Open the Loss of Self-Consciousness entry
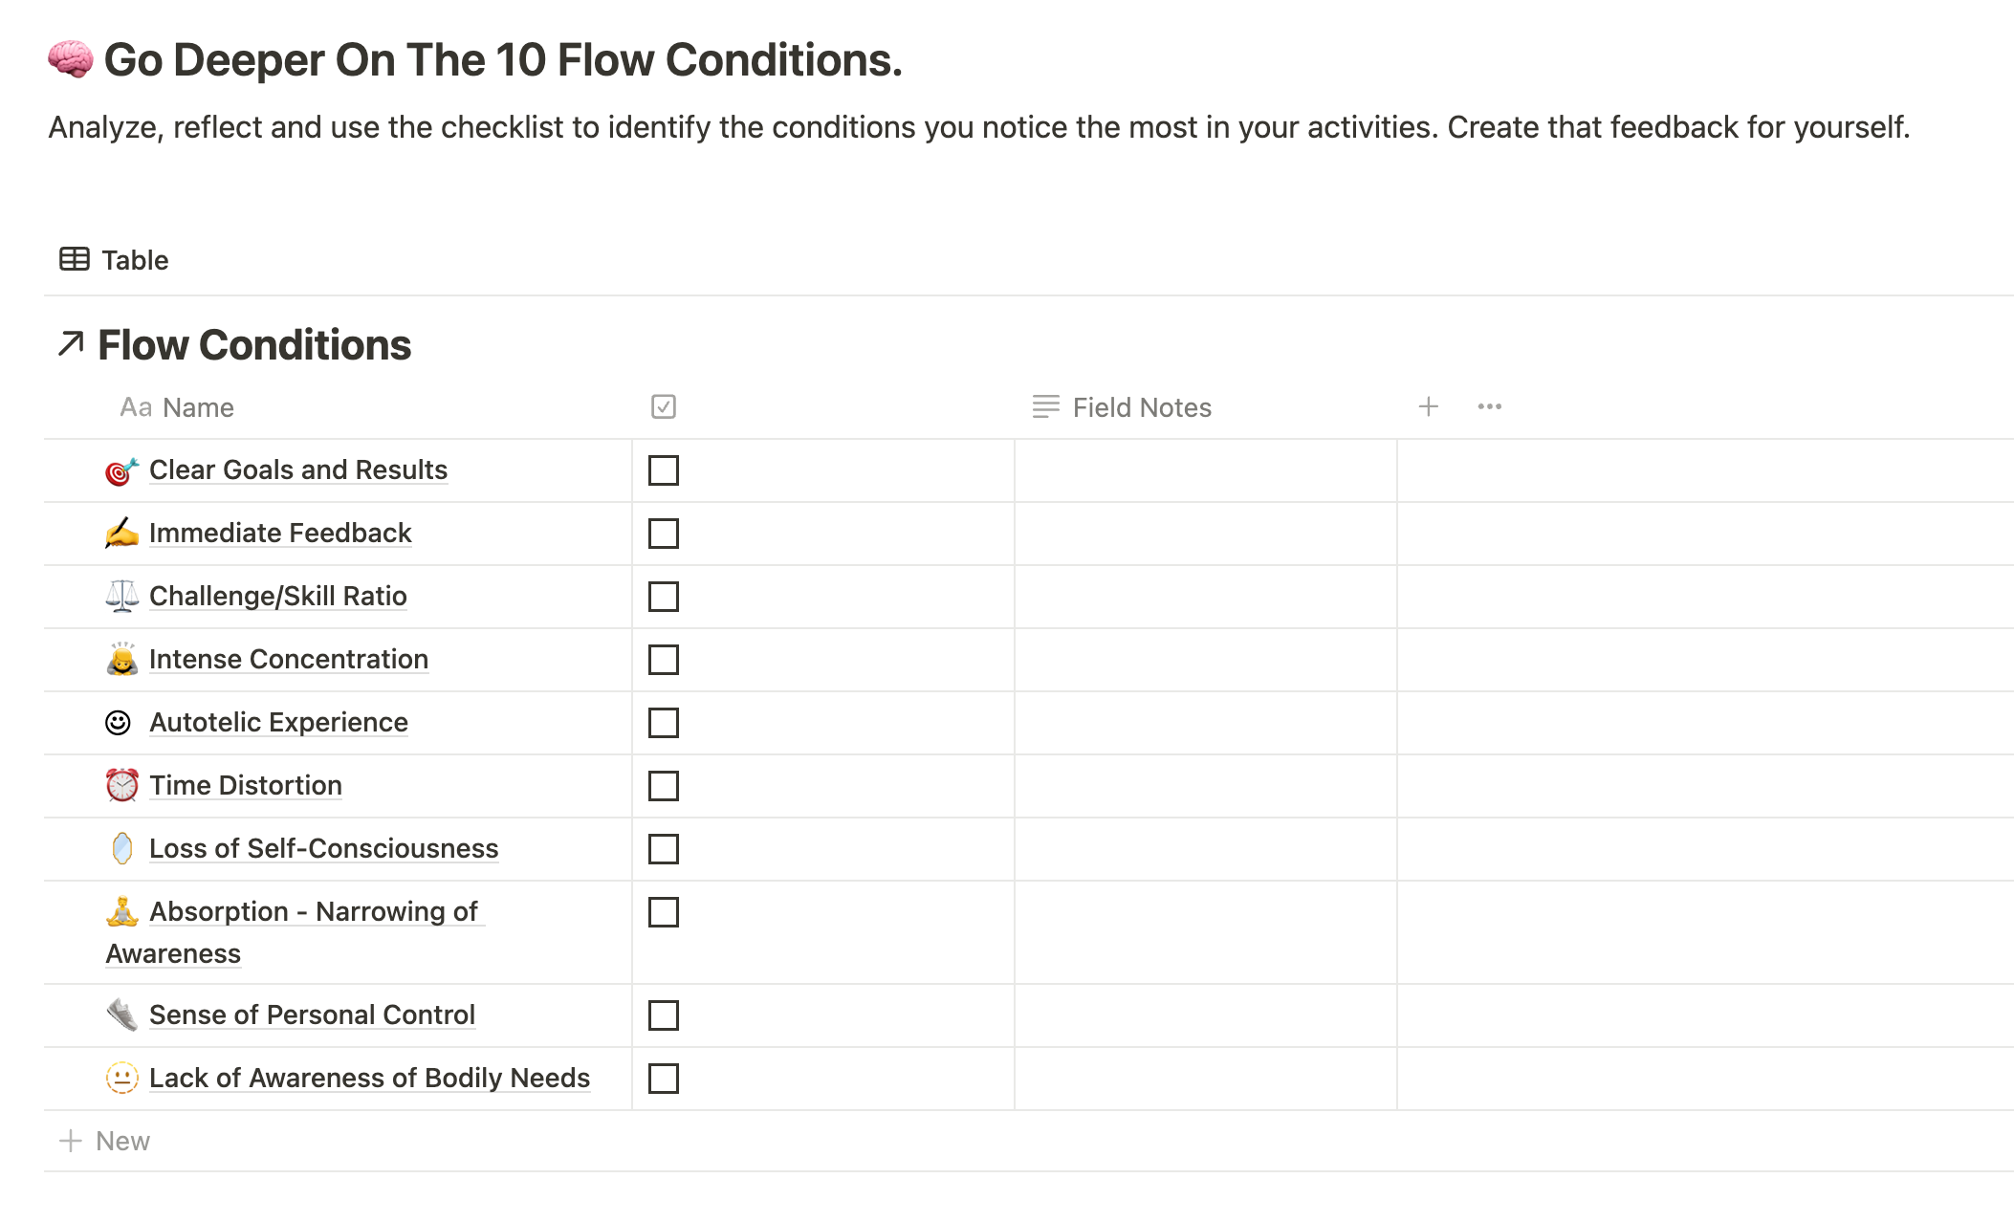The width and height of the screenshot is (2014, 1222). click(324, 849)
